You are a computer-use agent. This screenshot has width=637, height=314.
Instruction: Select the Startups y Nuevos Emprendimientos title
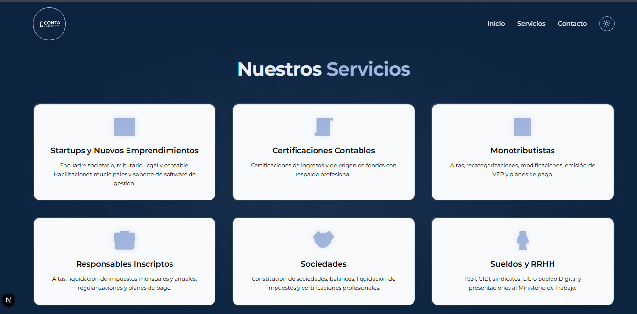pos(125,151)
